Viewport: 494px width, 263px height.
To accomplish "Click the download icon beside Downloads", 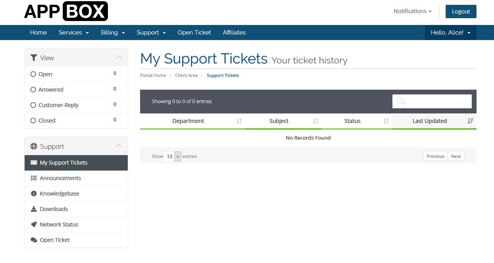I will 34,209.
